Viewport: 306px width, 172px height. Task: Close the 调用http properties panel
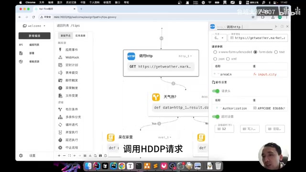coord(287,26)
